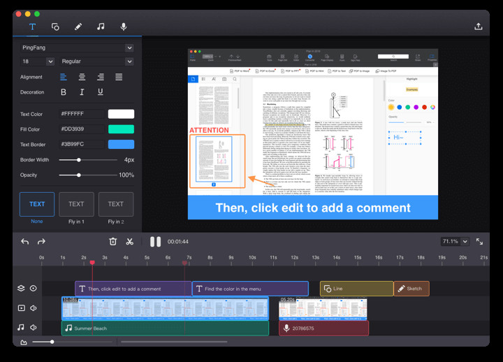Select the Summer Beach audio clip

click(165, 328)
